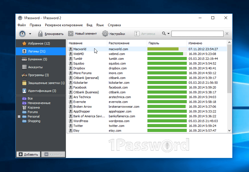Image resolution: width=249 pixels, height=172 pixels.
Task: Open the Файл menu
Action: pos(22,25)
